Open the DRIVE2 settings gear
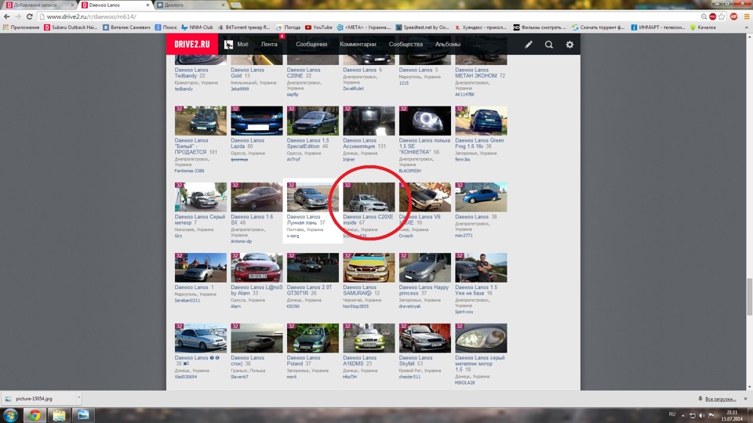Viewport: 753px width, 423px height. 569,44
